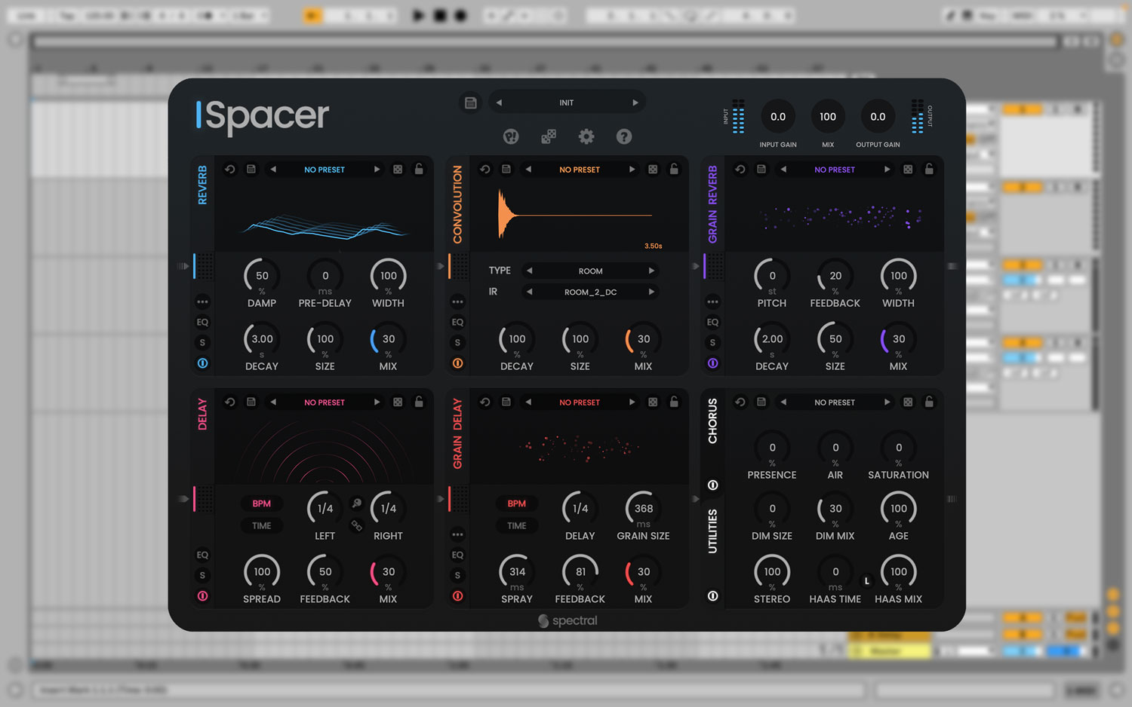Image resolution: width=1132 pixels, height=707 pixels.
Task: Click the Chorus SATURATION knob
Action: tap(899, 448)
